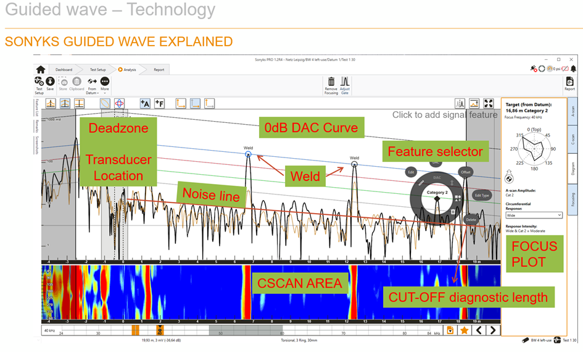Click the 40 kHz marker on frequency slider
The width and height of the screenshot is (583, 352).
(x=160, y=330)
